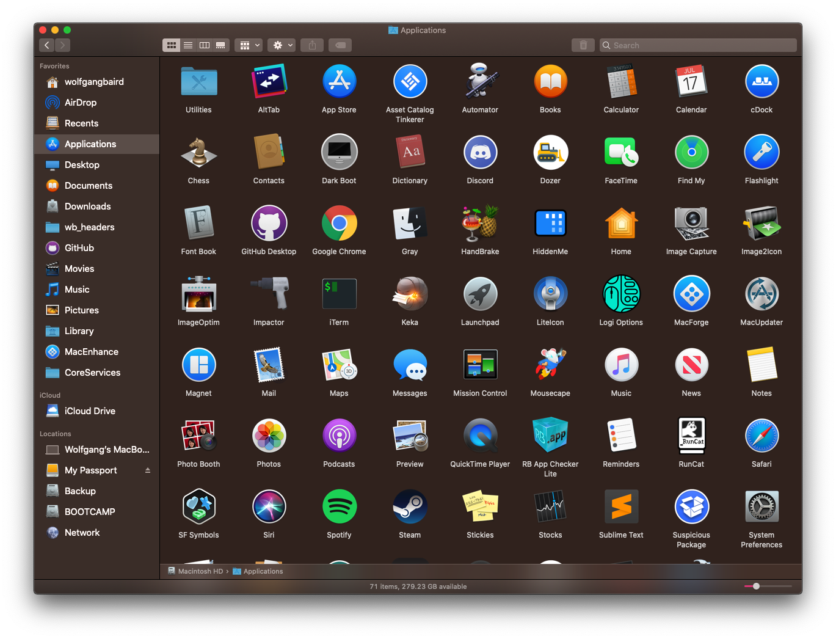Click Applications in the path bar
Viewport: 836px width, 639px height.
point(258,571)
